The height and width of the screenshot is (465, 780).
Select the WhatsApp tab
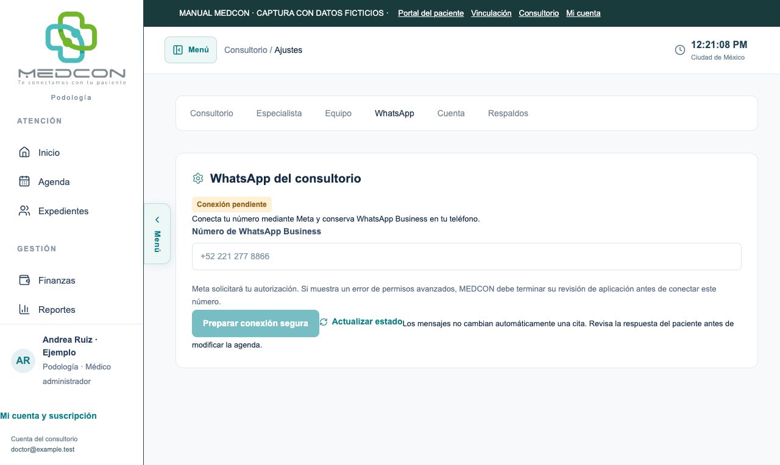(x=394, y=113)
